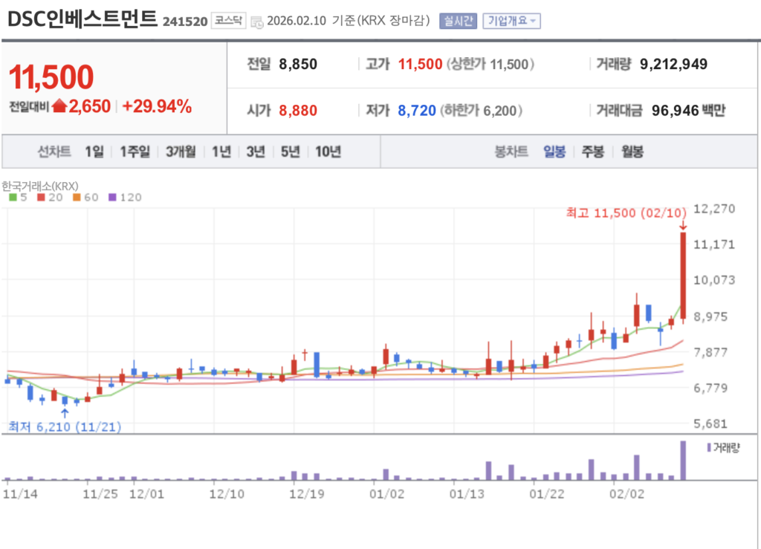This screenshot has width=761, height=549.
Task: Switch to the 주봉 weekly candle chart
Action: (592, 152)
